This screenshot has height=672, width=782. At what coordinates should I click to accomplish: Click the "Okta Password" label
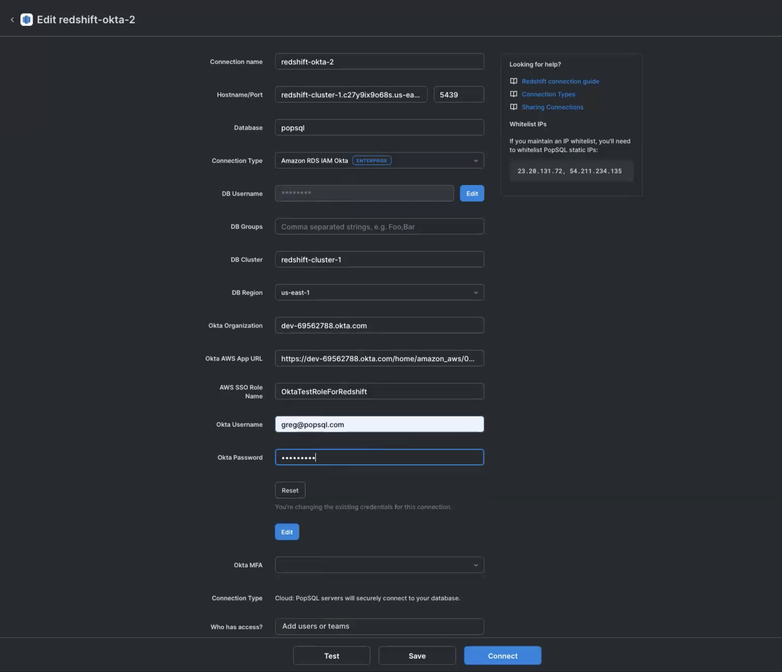240,457
